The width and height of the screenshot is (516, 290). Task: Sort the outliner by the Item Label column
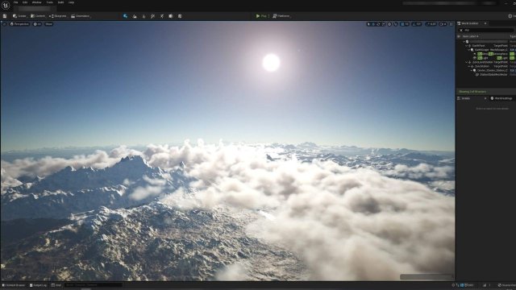click(471, 36)
